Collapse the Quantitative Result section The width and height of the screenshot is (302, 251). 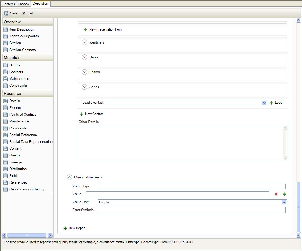(x=69, y=177)
